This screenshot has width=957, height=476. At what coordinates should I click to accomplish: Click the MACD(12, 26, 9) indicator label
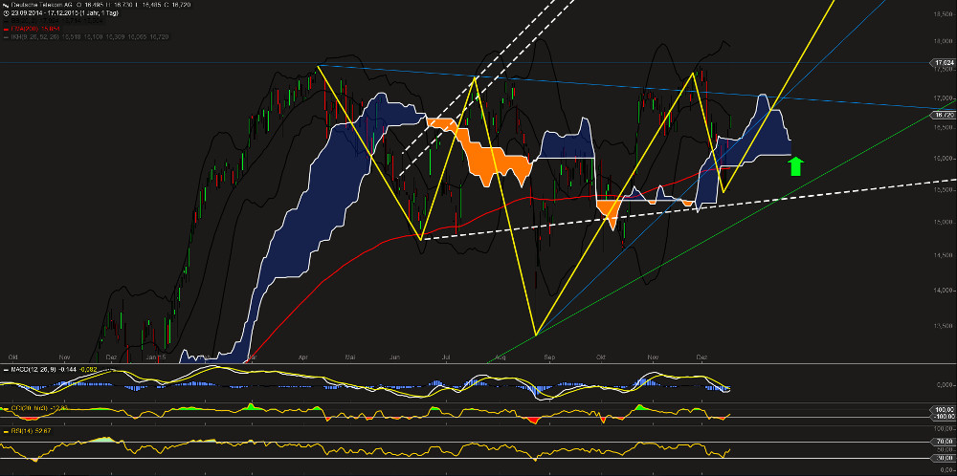tap(34, 369)
